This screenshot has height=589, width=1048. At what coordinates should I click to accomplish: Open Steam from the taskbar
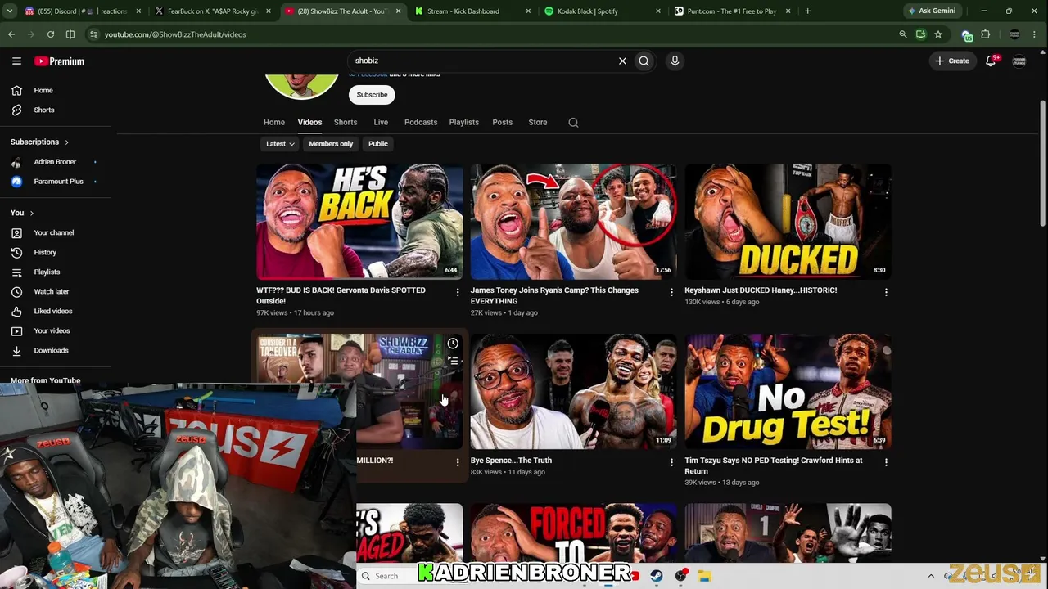click(x=657, y=576)
